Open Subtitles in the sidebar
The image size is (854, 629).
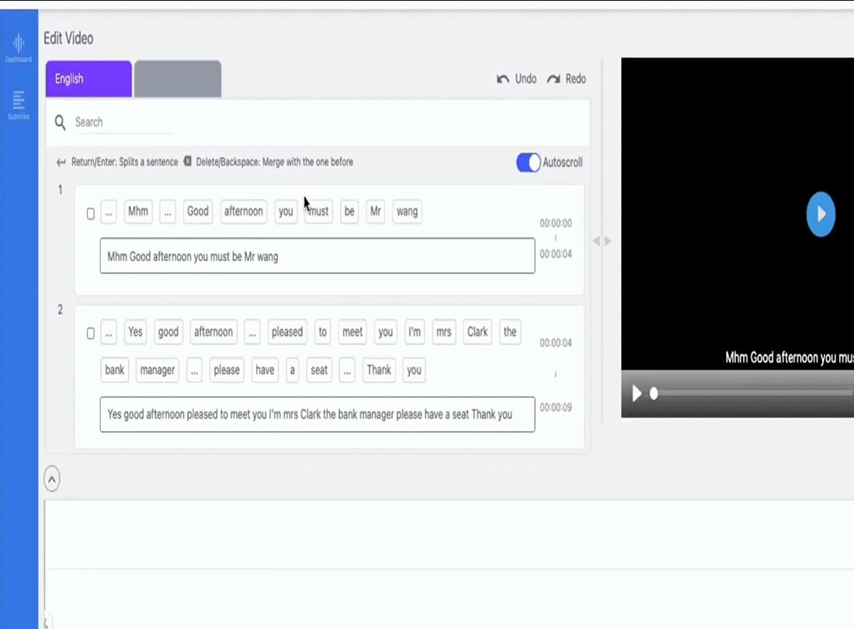click(19, 105)
